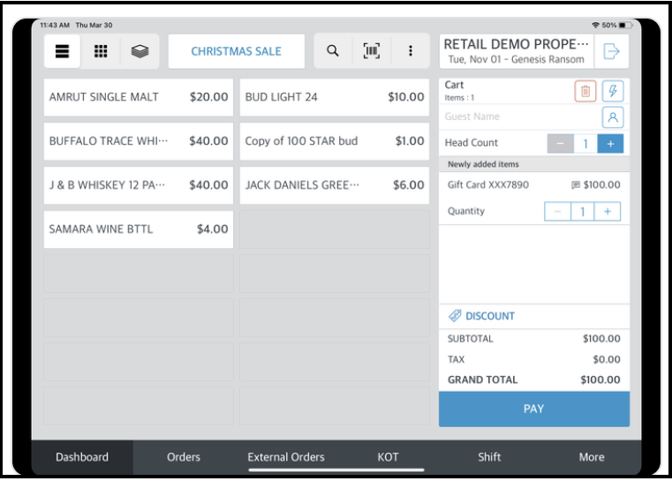Click the guest profile person icon
This screenshot has height=481, width=672.
click(x=613, y=117)
